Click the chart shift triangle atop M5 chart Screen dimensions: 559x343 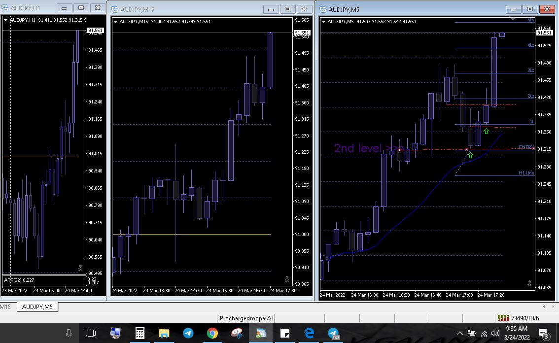(x=513, y=19)
